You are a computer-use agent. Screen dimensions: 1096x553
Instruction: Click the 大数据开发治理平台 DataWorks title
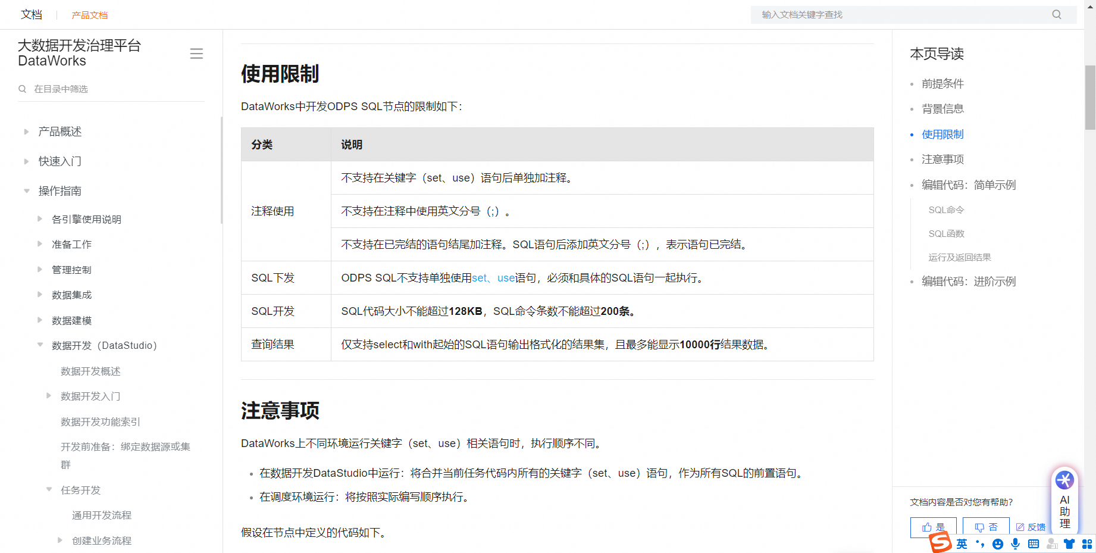79,53
